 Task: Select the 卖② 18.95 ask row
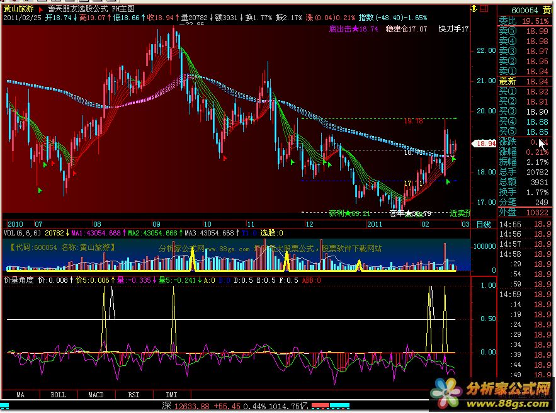point(524,61)
